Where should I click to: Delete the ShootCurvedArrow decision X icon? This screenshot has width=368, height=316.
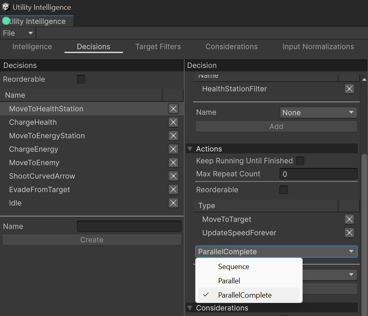(173, 176)
